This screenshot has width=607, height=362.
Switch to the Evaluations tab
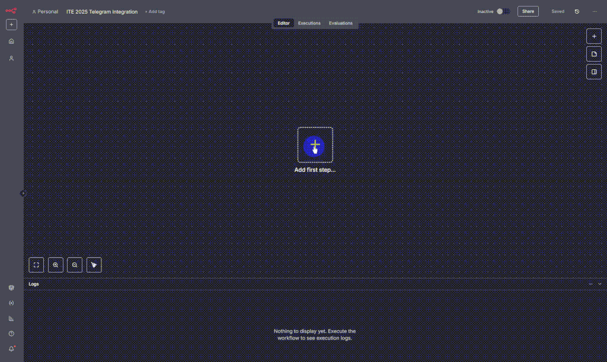(x=341, y=23)
